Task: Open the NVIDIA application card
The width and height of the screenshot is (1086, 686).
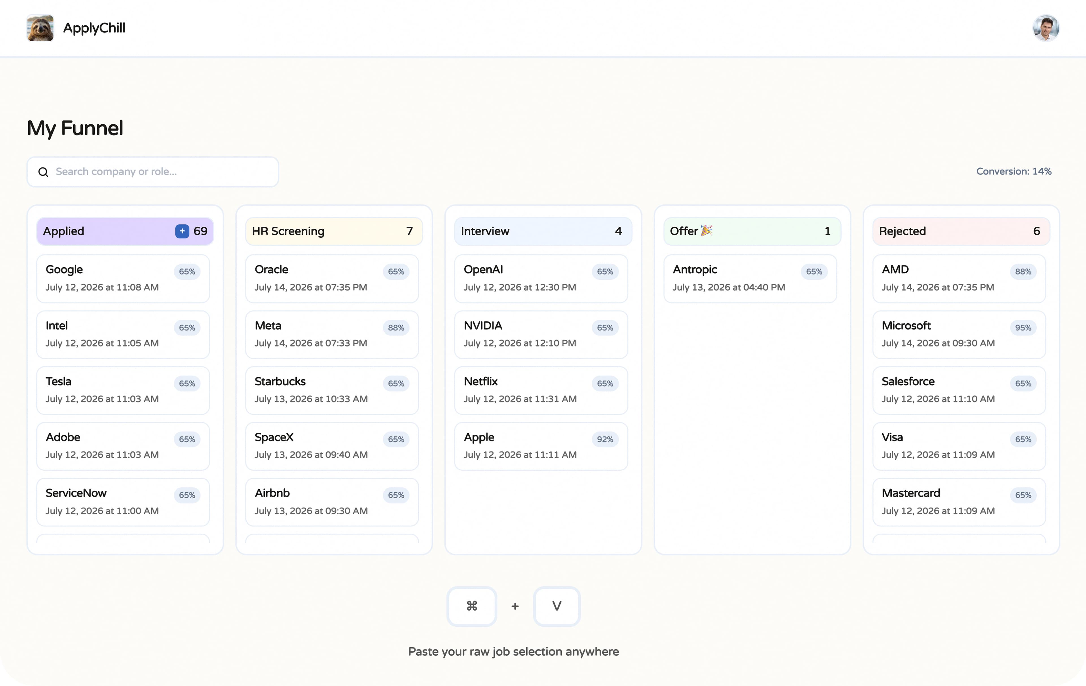Action: [x=541, y=334]
